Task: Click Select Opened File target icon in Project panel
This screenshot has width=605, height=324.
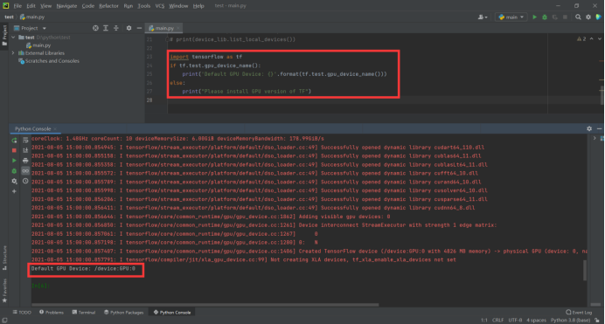Action: pos(95,28)
